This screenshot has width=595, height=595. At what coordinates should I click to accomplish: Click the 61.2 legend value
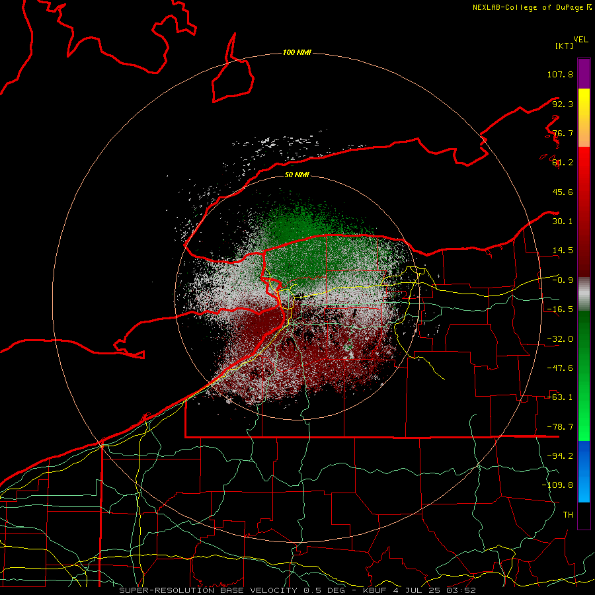pos(563,163)
